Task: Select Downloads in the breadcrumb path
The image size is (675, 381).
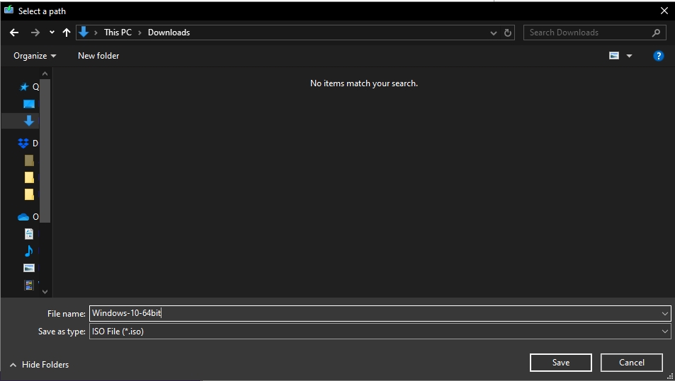Action: [169, 33]
